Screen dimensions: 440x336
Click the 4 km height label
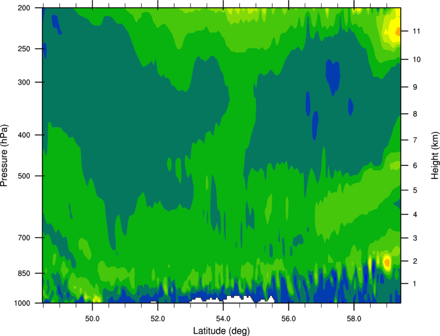coord(415,215)
